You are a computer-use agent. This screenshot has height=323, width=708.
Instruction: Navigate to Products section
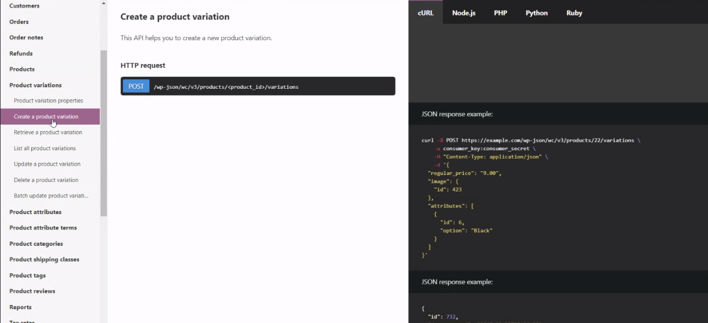pyautogui.click(x=22, y=69)
